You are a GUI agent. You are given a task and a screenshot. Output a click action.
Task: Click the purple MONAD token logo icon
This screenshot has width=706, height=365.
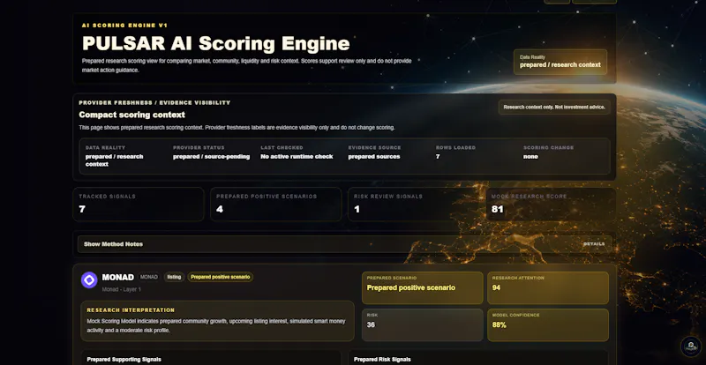point(89,280)
